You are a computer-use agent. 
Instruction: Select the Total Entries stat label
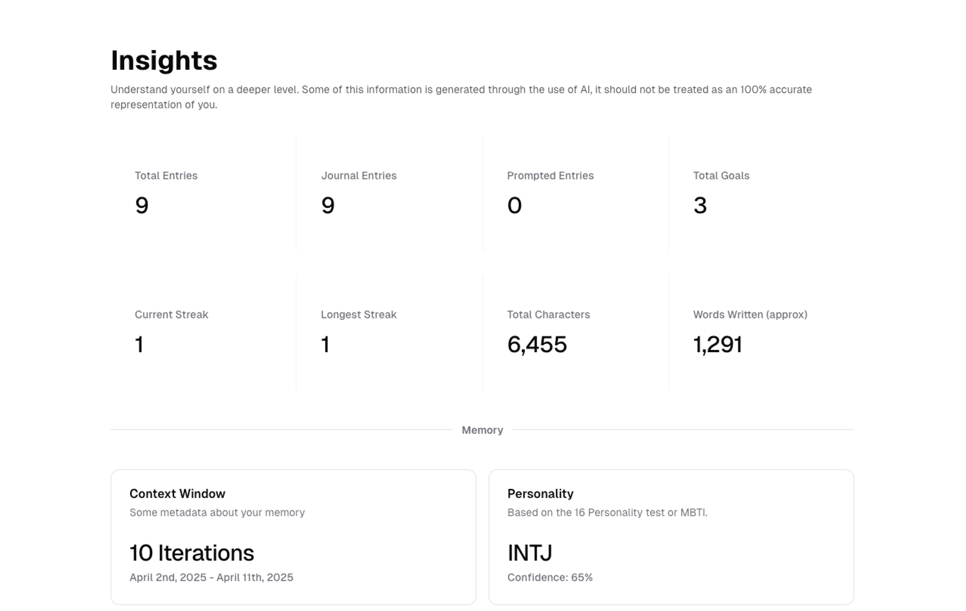click(166, 176)
